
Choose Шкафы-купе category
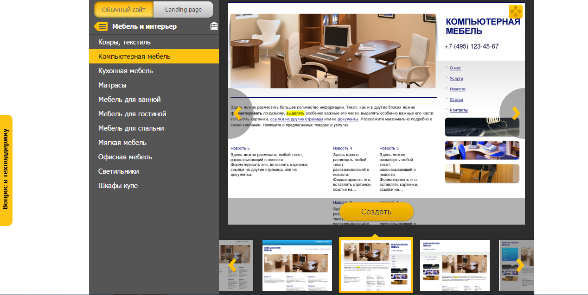154,186
